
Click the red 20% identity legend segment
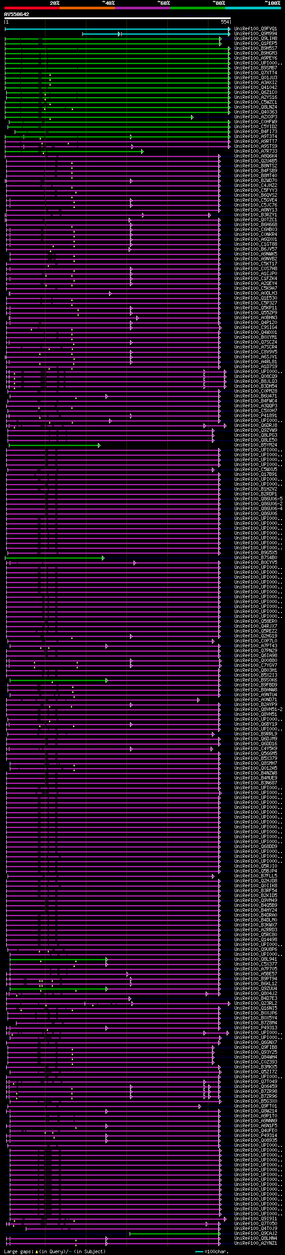[32, 8]
